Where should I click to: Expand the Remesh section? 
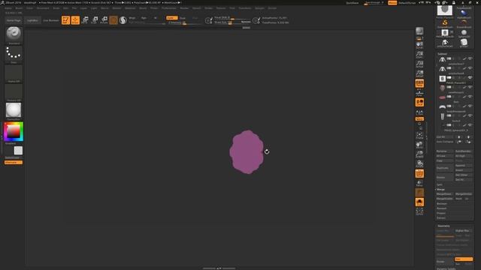click(442, 208)
